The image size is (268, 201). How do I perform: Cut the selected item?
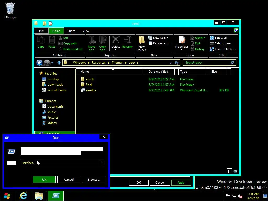click(63, 38)
